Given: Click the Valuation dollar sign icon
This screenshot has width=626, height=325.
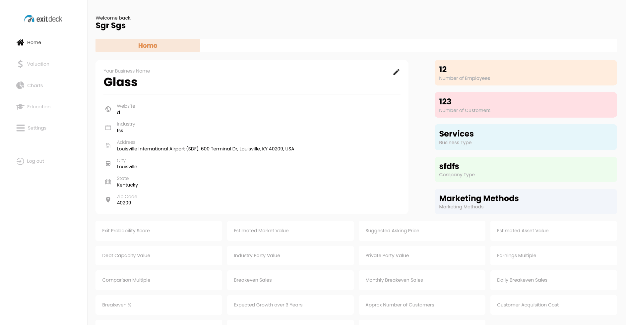Looking at the screenshot, I should (x=20, y=64).
